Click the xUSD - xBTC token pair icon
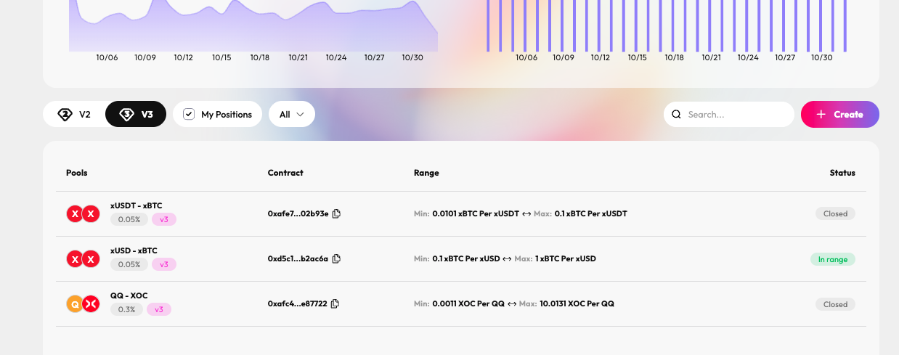Image resolution: width=899 pixels, height=355 pixels. [x=82, y=259]
